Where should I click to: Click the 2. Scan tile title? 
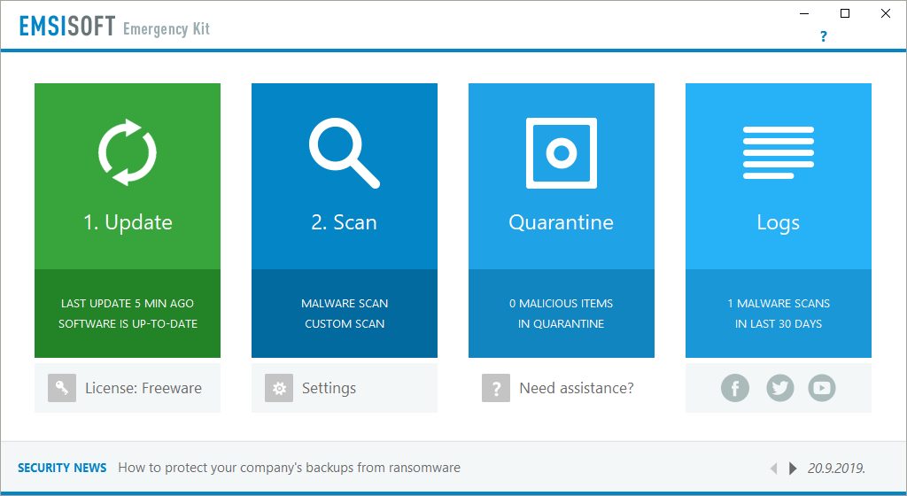pos(345,222)
